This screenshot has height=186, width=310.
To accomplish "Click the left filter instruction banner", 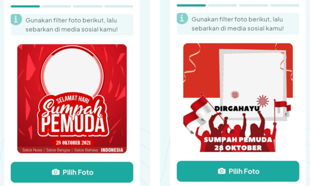I will point(72,25).
